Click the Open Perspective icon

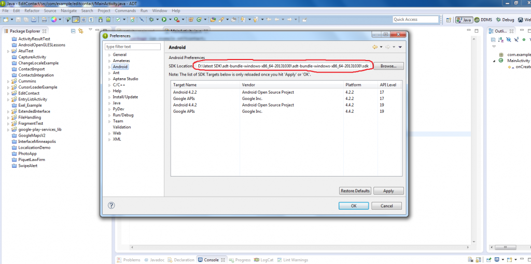pyautogui.click(x=448, y=20)
